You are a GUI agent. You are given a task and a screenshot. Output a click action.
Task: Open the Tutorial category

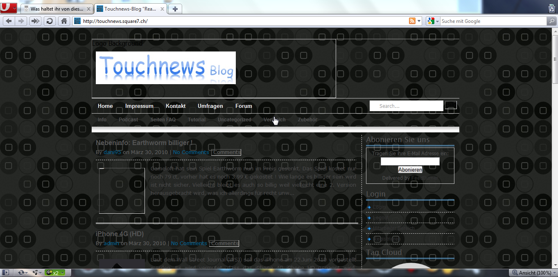click(197, 120)
